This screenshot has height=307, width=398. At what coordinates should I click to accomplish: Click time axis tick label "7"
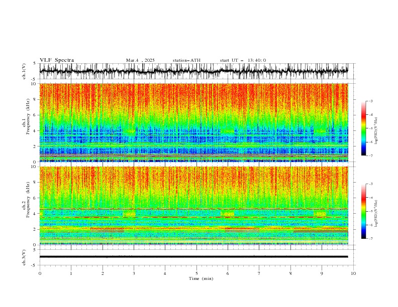coord(259,273)
